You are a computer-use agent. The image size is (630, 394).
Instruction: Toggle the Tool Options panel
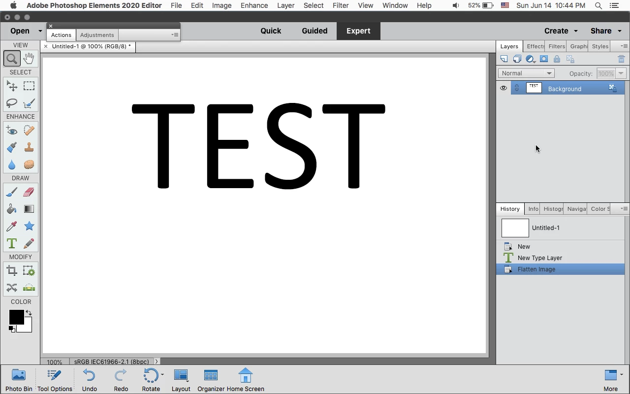[55, 380]
